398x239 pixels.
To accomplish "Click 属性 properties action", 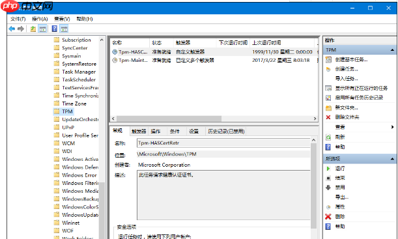I will pos(340,207).
